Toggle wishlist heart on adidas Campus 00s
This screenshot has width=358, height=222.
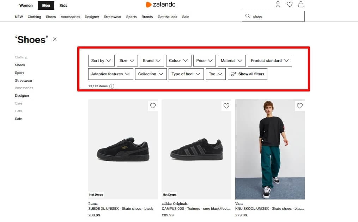coord(226,106)
